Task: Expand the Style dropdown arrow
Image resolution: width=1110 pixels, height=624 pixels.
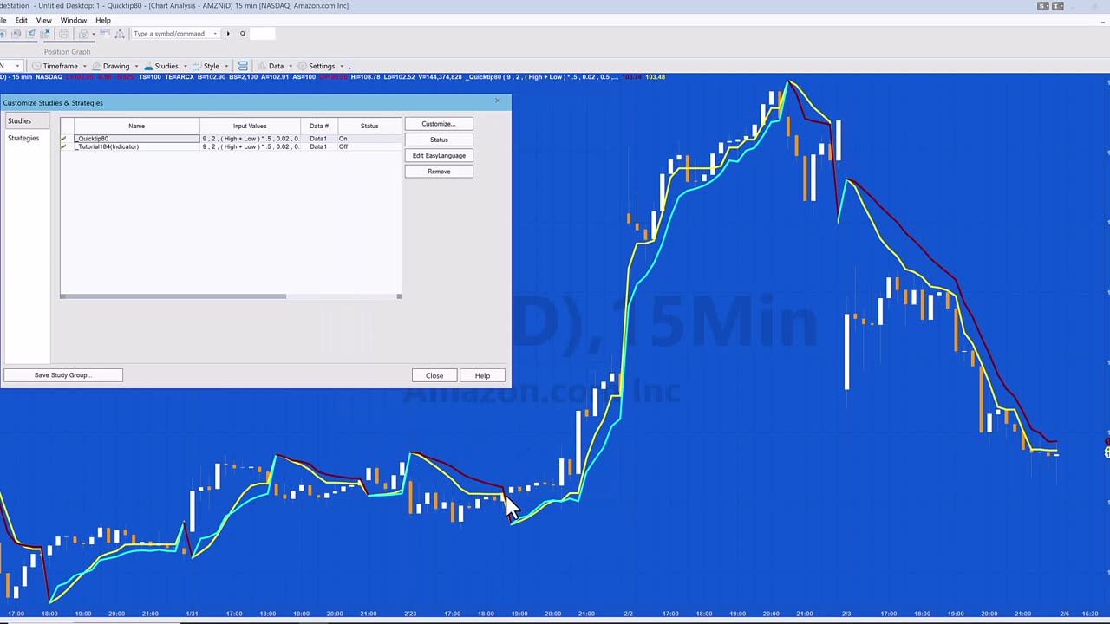Action: point(226,66)
